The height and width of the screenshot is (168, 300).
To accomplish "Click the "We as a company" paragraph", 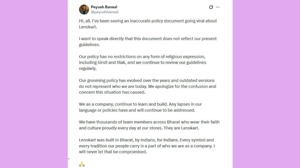I will (140, 107).
